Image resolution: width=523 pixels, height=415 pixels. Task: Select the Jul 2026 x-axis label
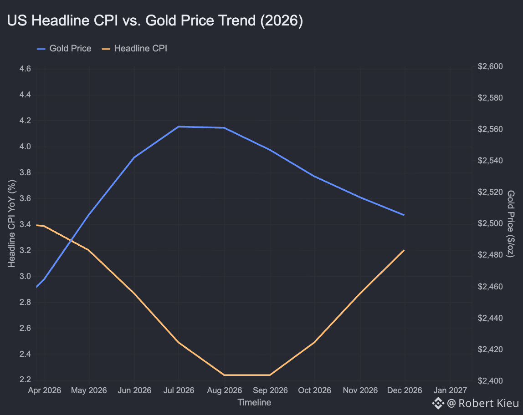point(179,390)
